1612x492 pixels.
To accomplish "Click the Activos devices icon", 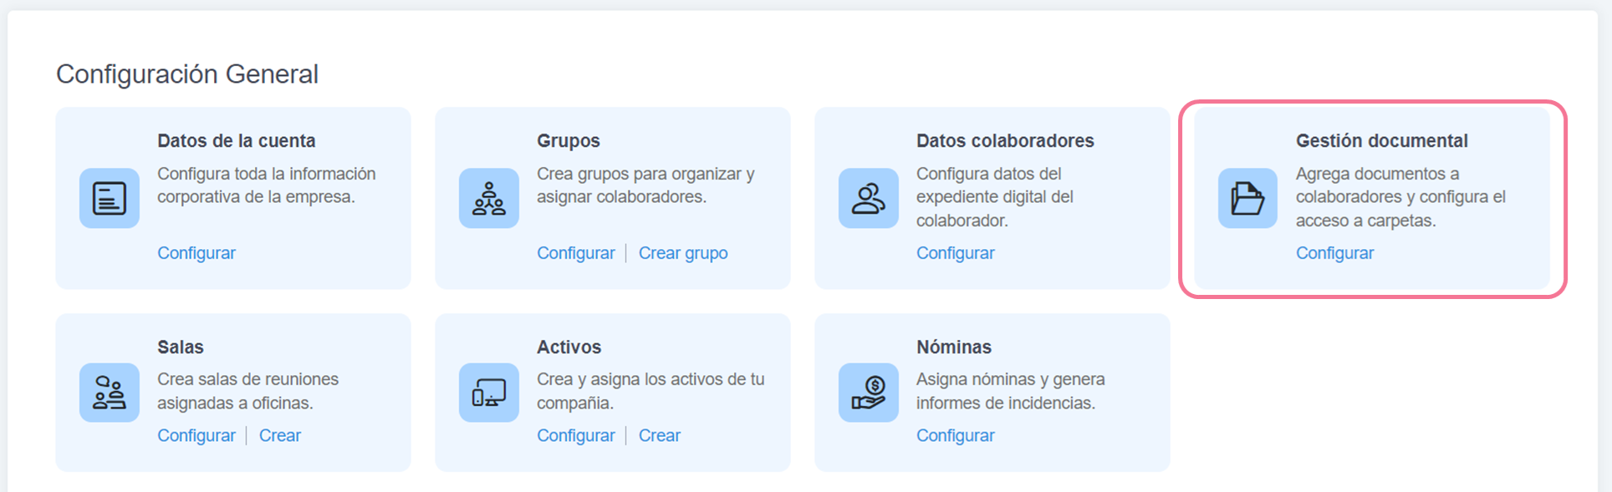I will point(488,392).
